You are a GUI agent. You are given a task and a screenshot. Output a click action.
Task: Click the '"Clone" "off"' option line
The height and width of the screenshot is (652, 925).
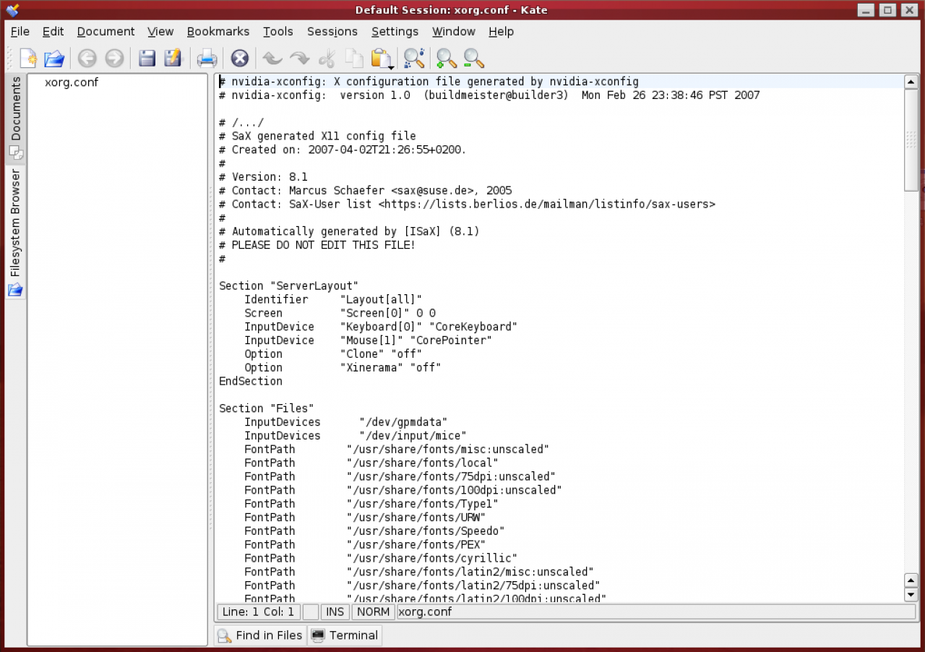pyautogui.click(x=333, y=354)
